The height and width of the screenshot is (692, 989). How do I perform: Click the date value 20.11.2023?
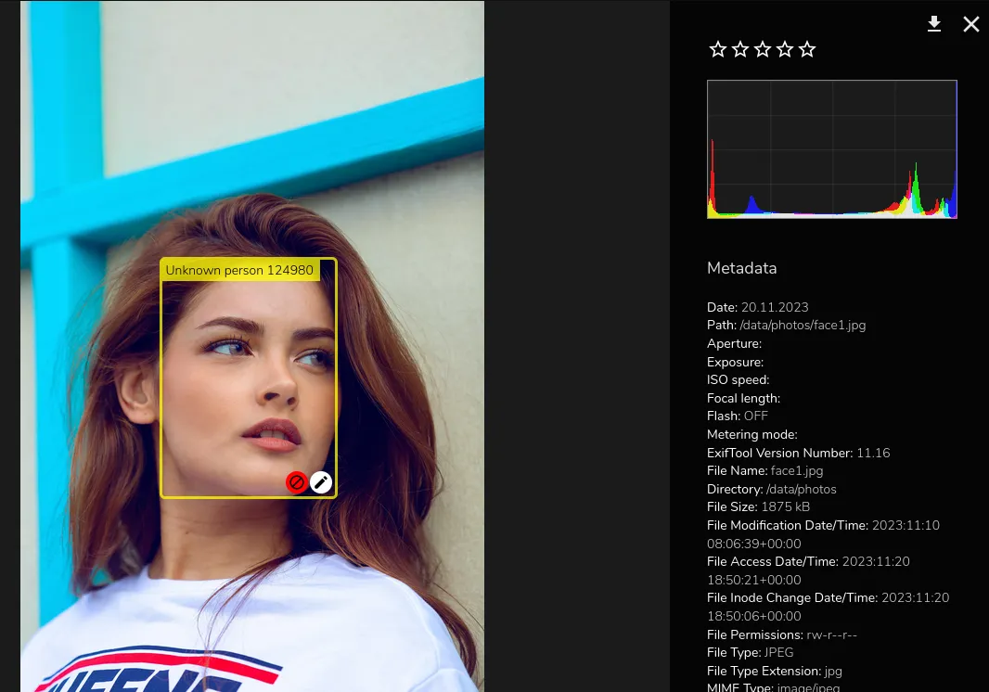[x=775, y=307]
